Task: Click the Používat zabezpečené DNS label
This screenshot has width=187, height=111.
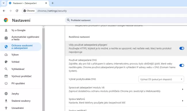Action: pos(83,60)
